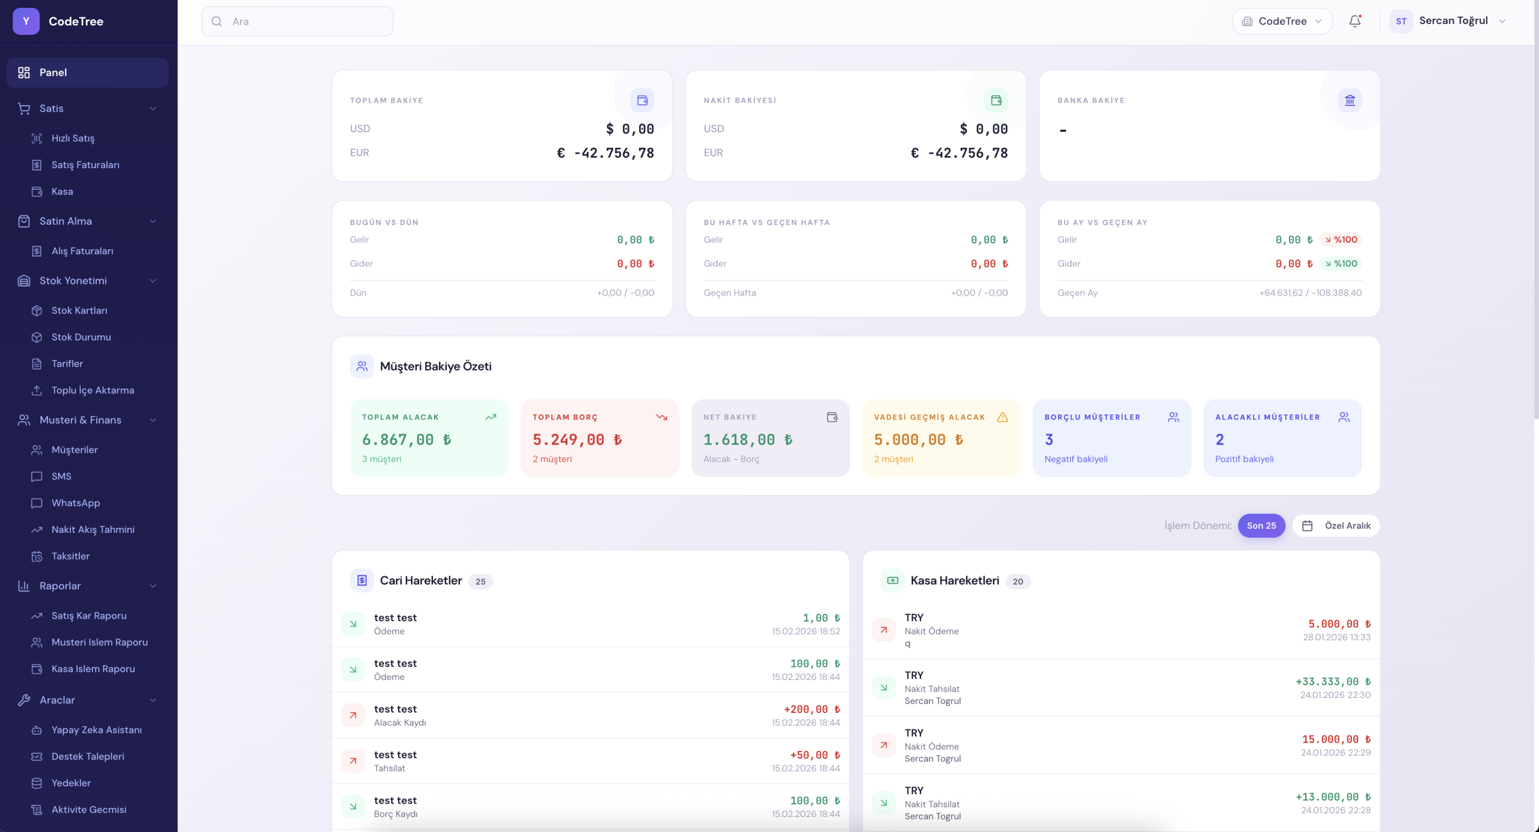The width and height of the screenshot is (1539, 832).
Task: Click the green wallet icon in Nakit Bakiyesi card
Action: [996, 100]
